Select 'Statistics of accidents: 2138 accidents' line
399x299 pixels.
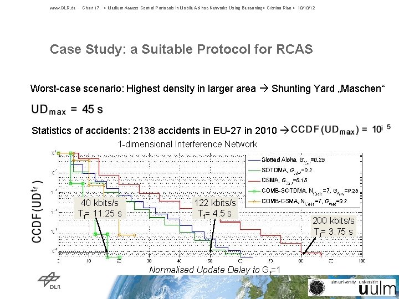point(154,131)
